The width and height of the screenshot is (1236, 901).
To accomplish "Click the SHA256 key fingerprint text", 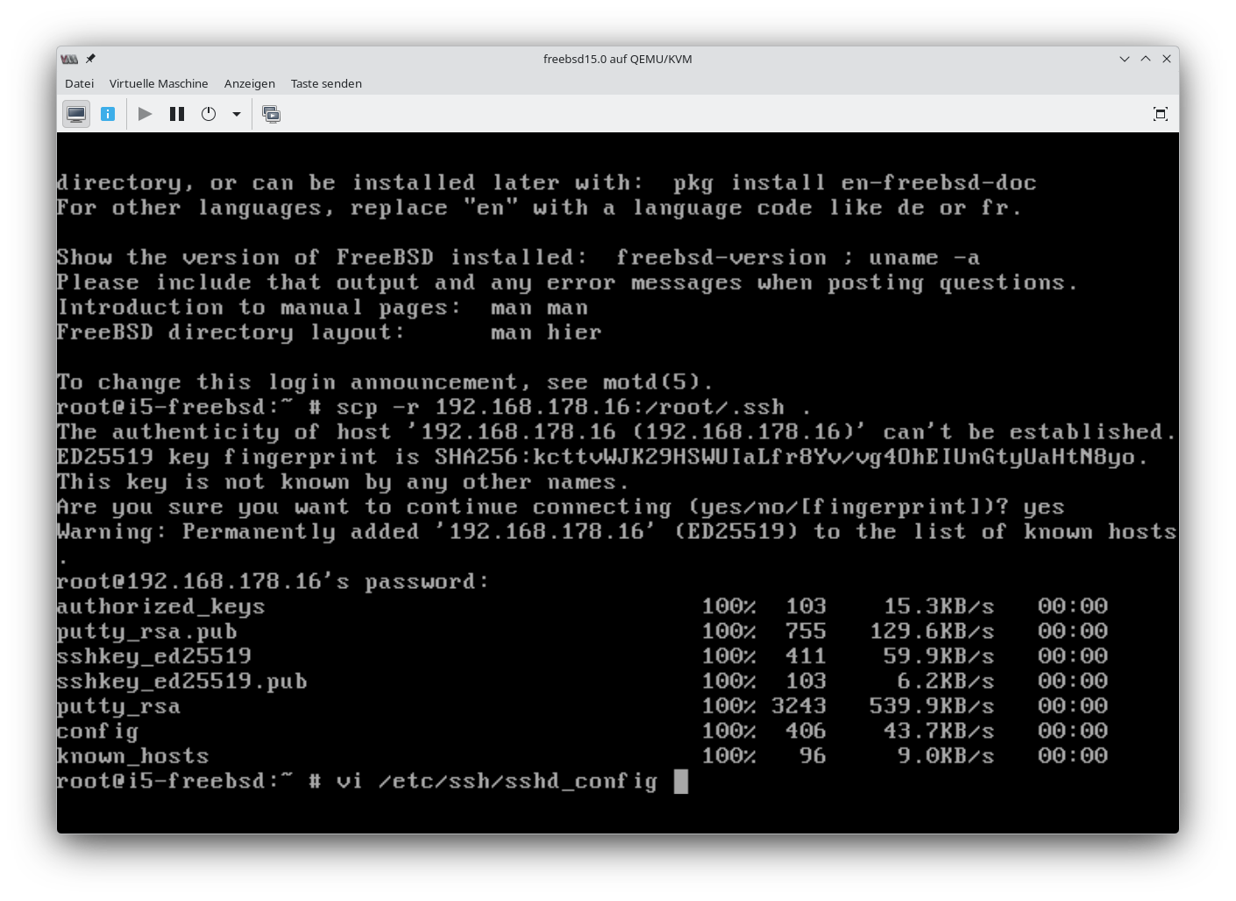I will [x=792, y=458].
